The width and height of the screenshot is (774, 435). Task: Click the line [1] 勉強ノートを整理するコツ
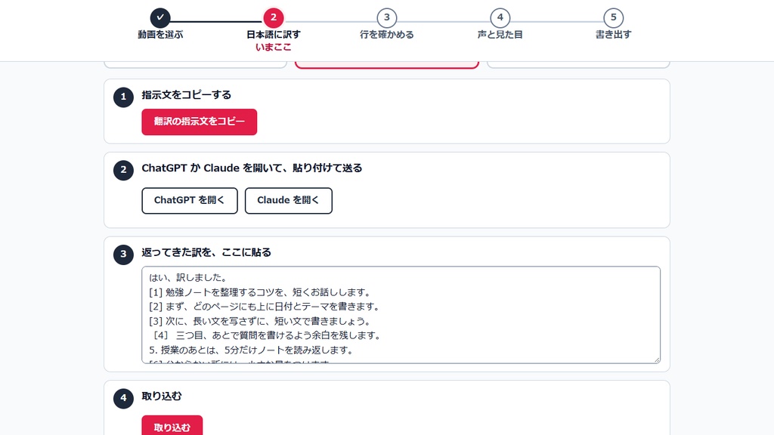pos(260,292)
